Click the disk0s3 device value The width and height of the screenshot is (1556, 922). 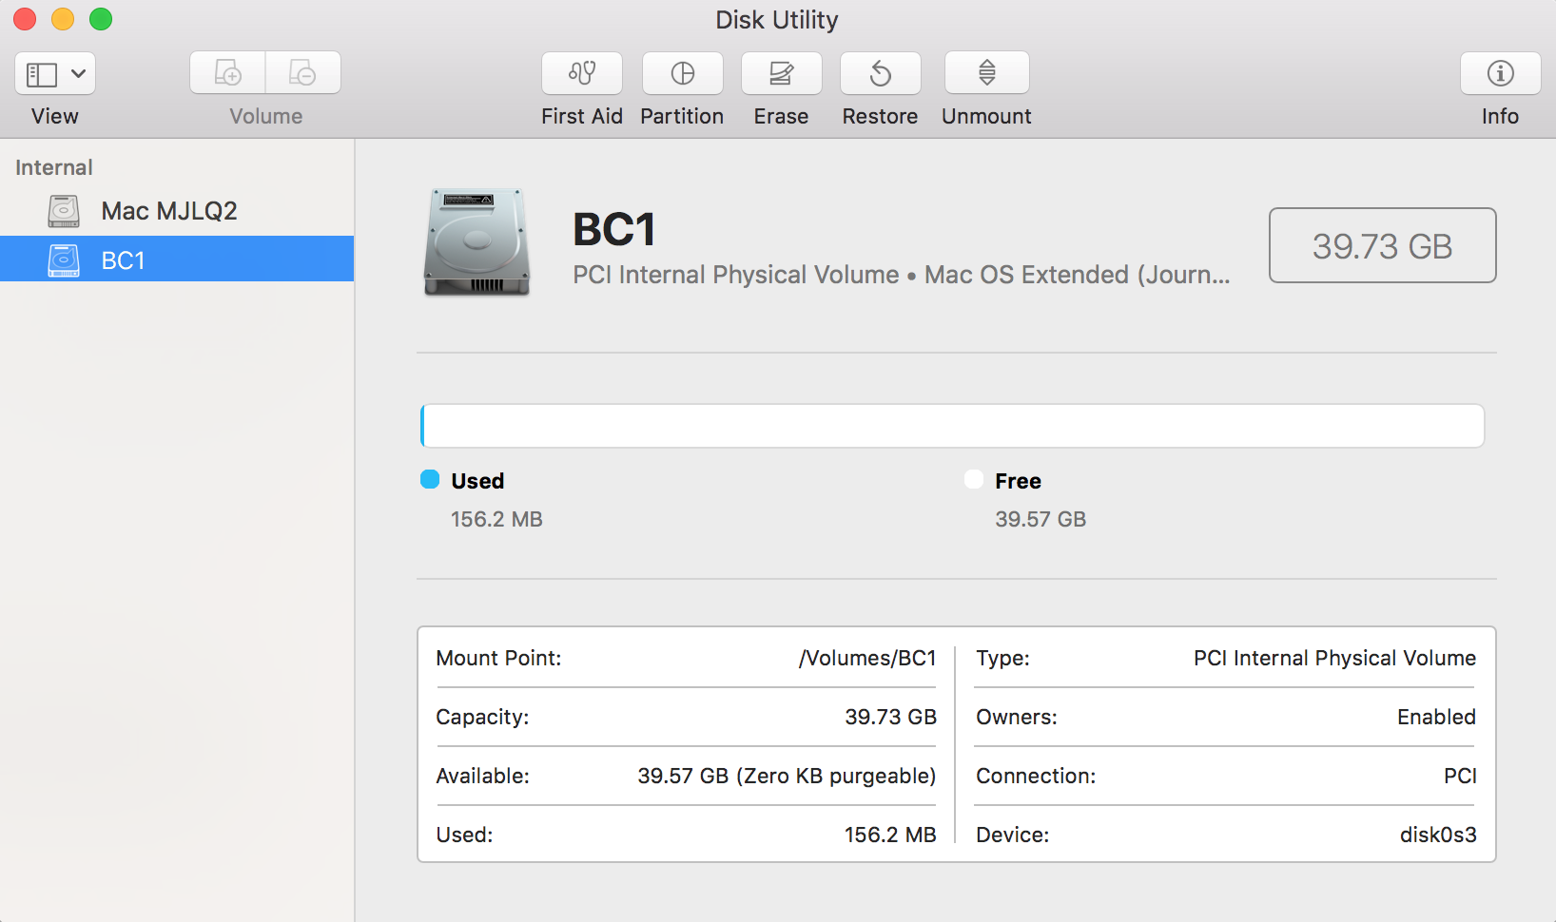click(x=1438, y=835)
